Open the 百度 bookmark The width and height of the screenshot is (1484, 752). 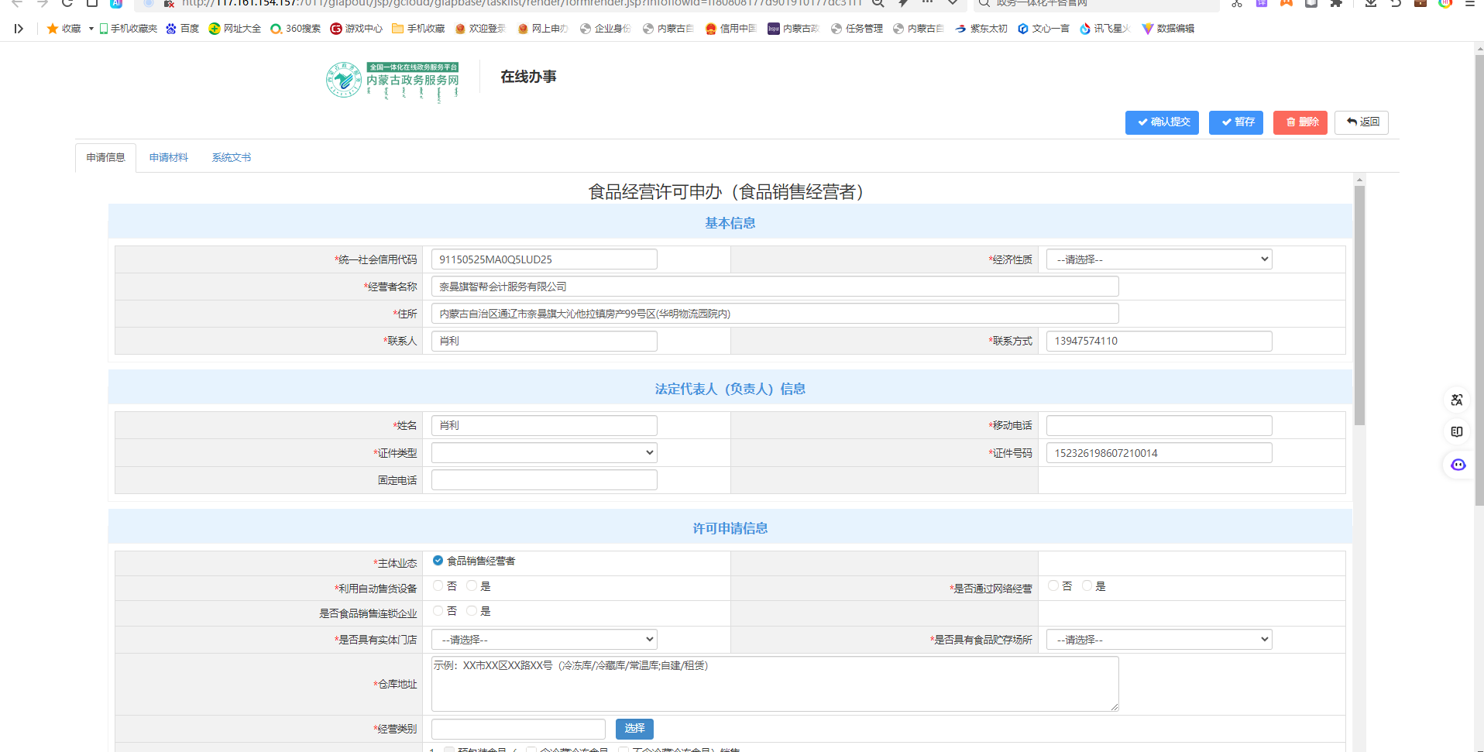click(x=183, y=29)
